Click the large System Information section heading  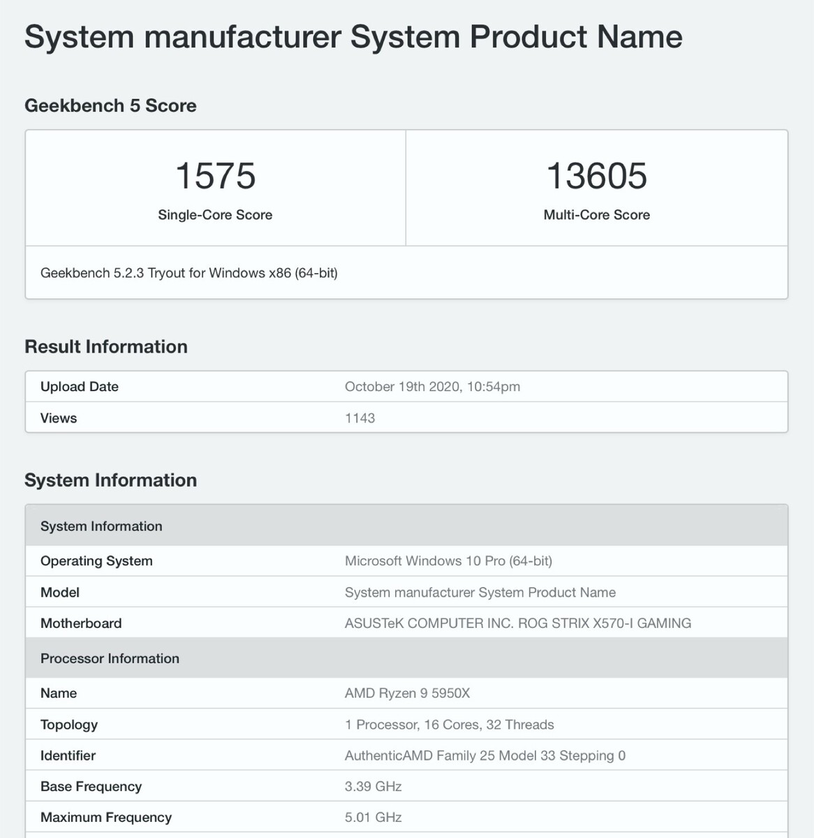coord(110,480)
